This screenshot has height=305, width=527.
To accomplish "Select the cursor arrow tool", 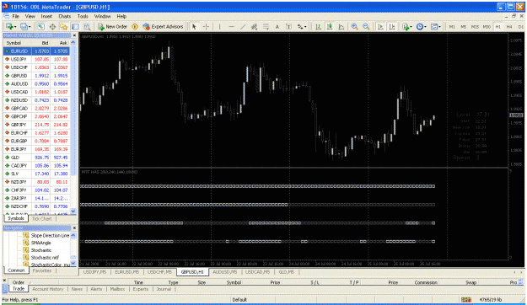I will point(194,26).
